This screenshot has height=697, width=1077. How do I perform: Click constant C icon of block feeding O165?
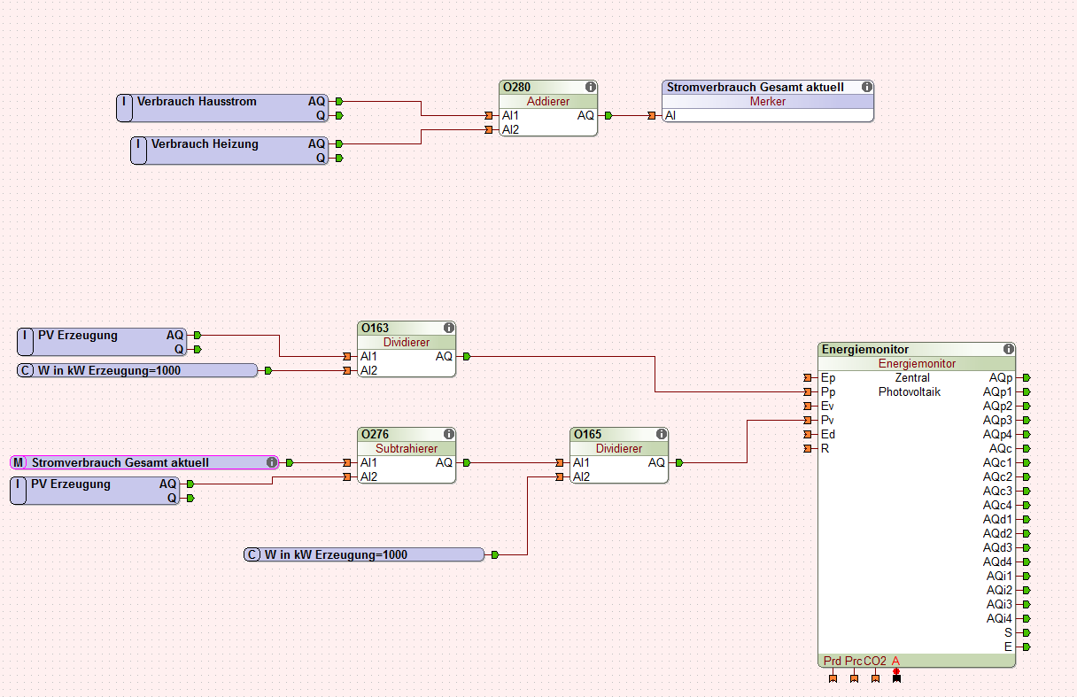click(x=253, y=554)
